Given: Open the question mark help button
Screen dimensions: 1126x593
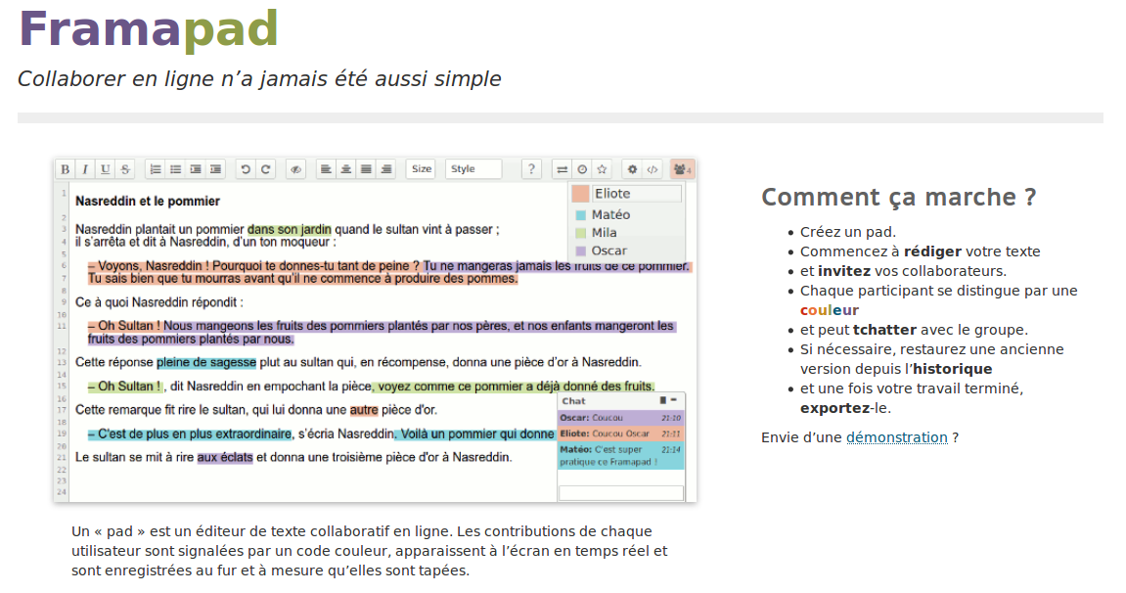Looking at the screenshot, I should pyautogui.click(x=531, y=169).
